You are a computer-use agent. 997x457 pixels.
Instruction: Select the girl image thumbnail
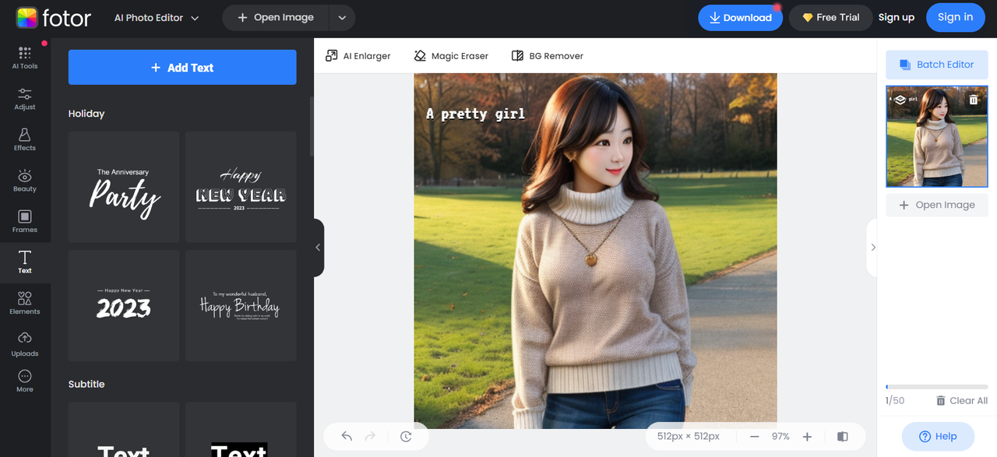point(937,137)
